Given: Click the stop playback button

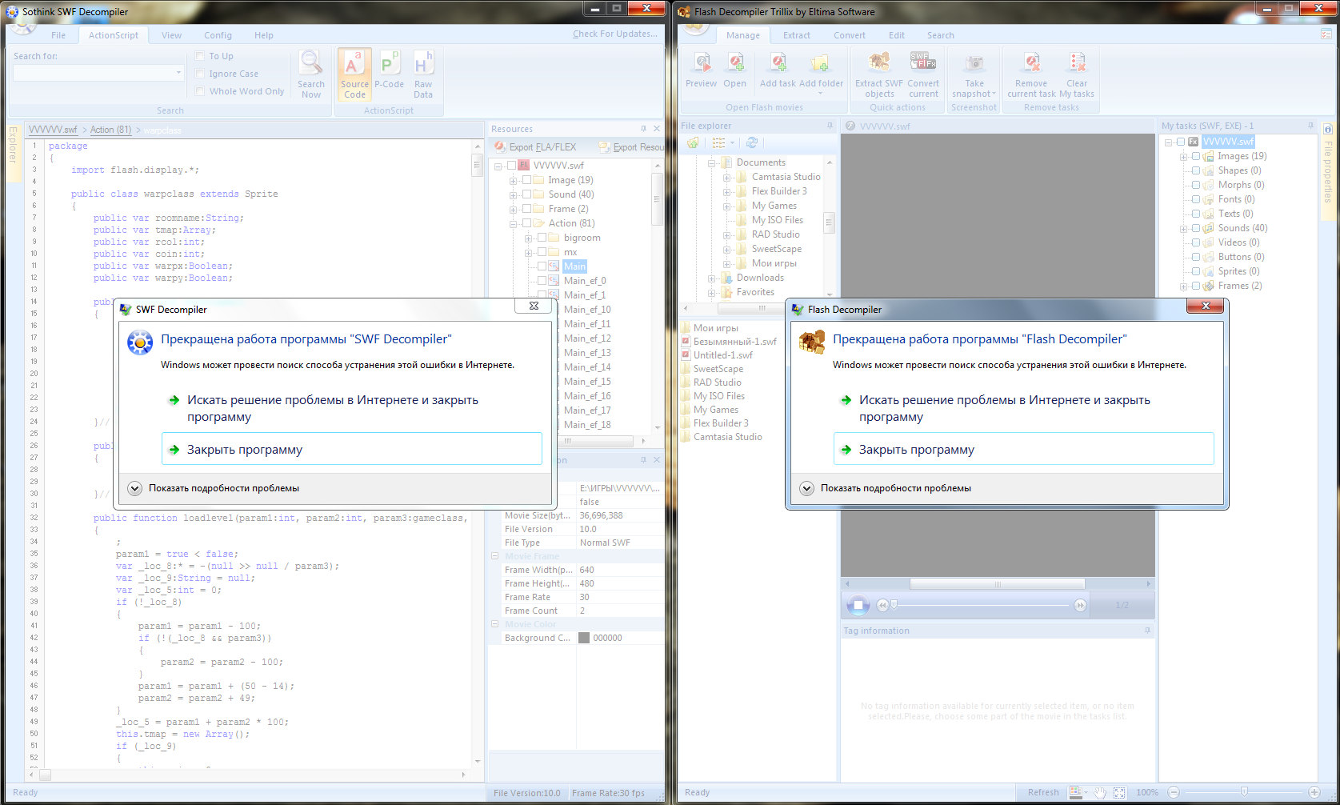Looking at the screenshot, I should [x=858, y=606].
